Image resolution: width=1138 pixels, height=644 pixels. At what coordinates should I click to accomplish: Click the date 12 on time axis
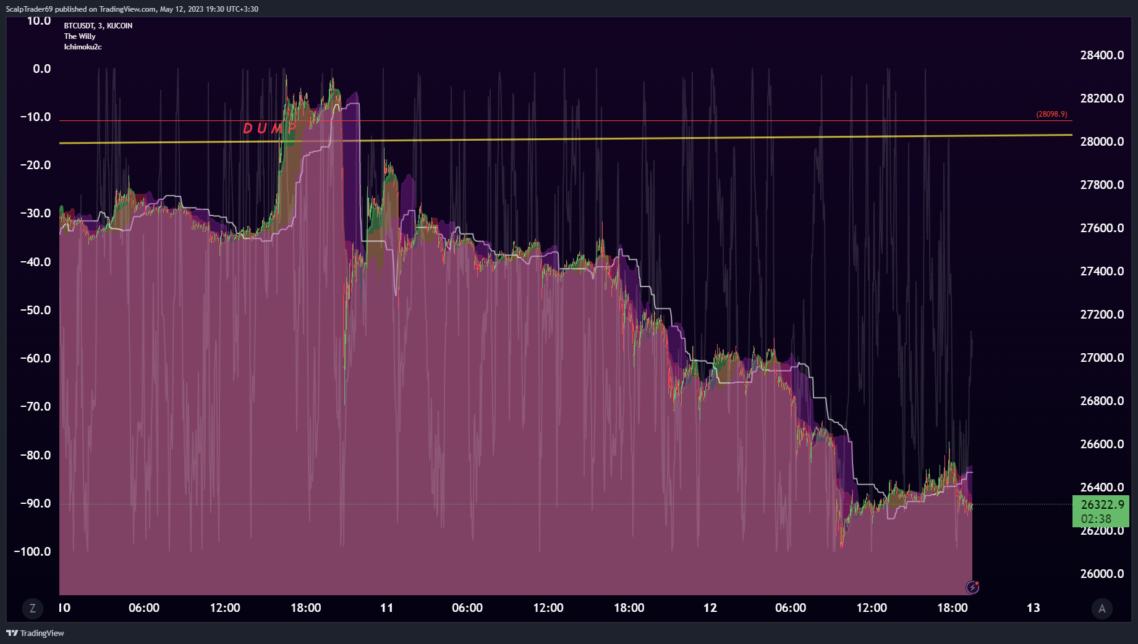coord(710,608)
